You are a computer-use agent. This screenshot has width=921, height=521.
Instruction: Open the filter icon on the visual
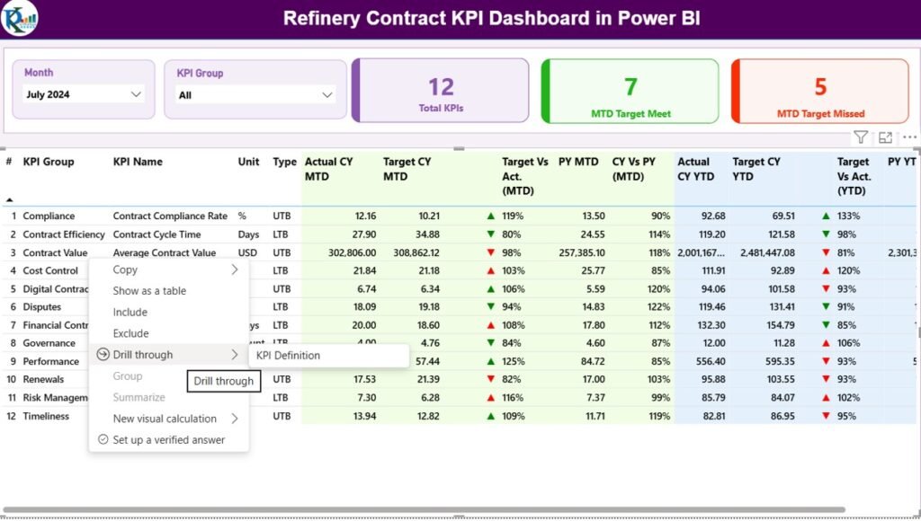(861, 137)
